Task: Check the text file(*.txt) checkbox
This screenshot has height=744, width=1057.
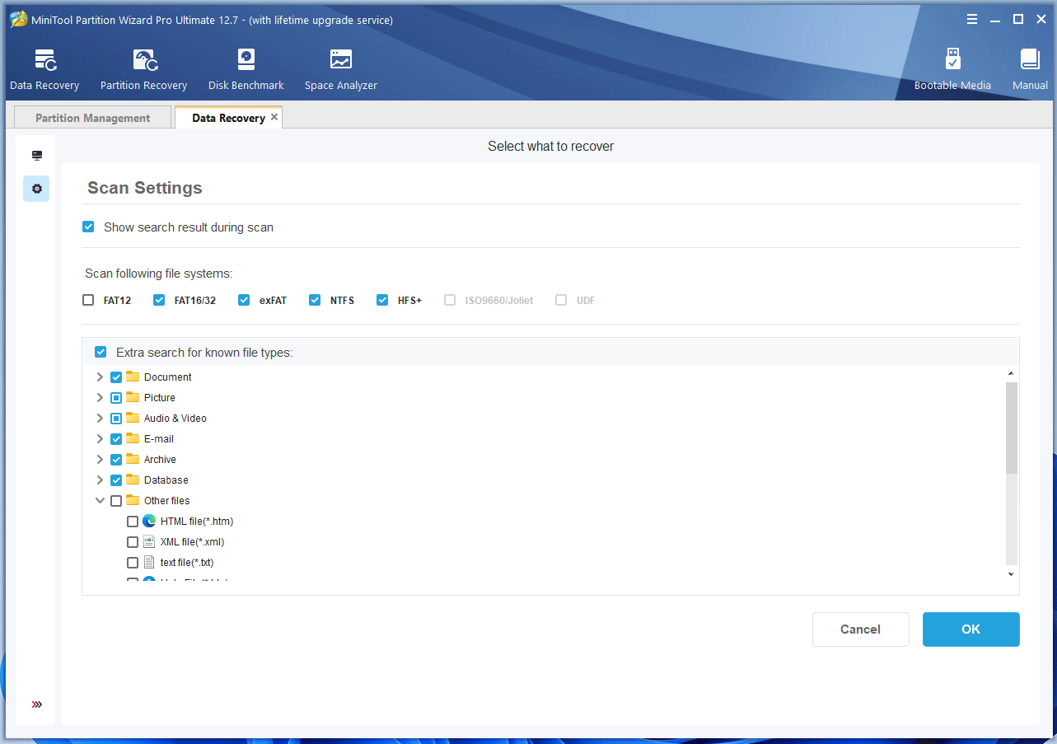Action: click(133, 562)
